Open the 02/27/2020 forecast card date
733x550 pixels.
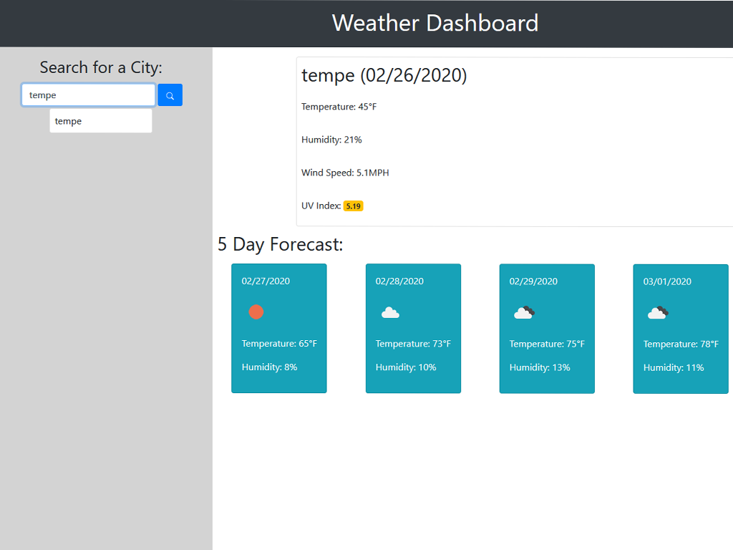tap(266, 281)
